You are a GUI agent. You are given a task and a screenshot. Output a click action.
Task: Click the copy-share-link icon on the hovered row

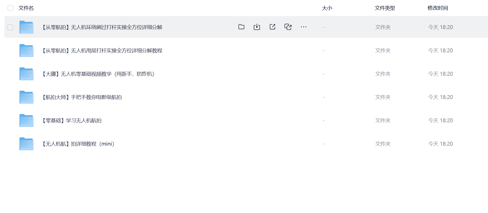point(288,27)
